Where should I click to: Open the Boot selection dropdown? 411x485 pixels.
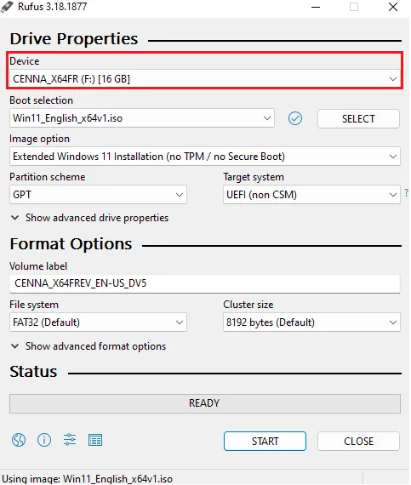[142, 118]
